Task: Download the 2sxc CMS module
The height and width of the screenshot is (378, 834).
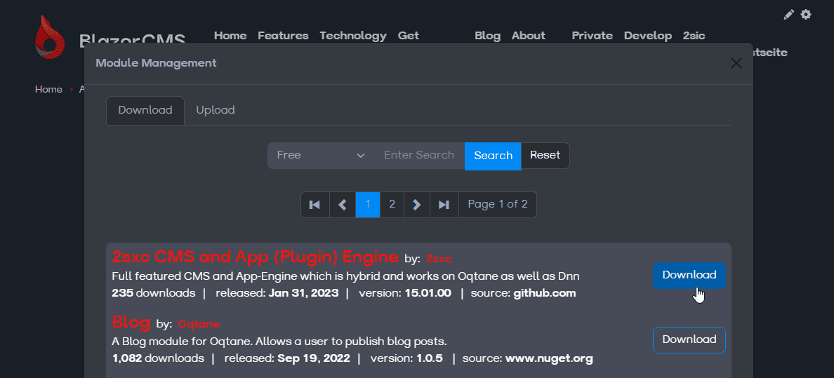Action: click(689, 275)
